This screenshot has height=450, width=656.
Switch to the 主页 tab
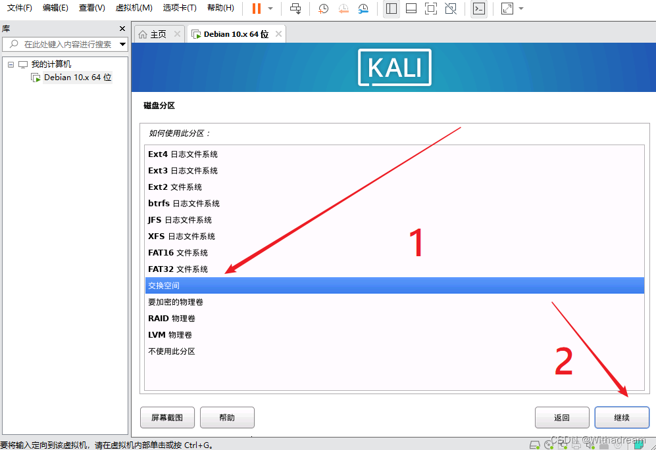158,34
